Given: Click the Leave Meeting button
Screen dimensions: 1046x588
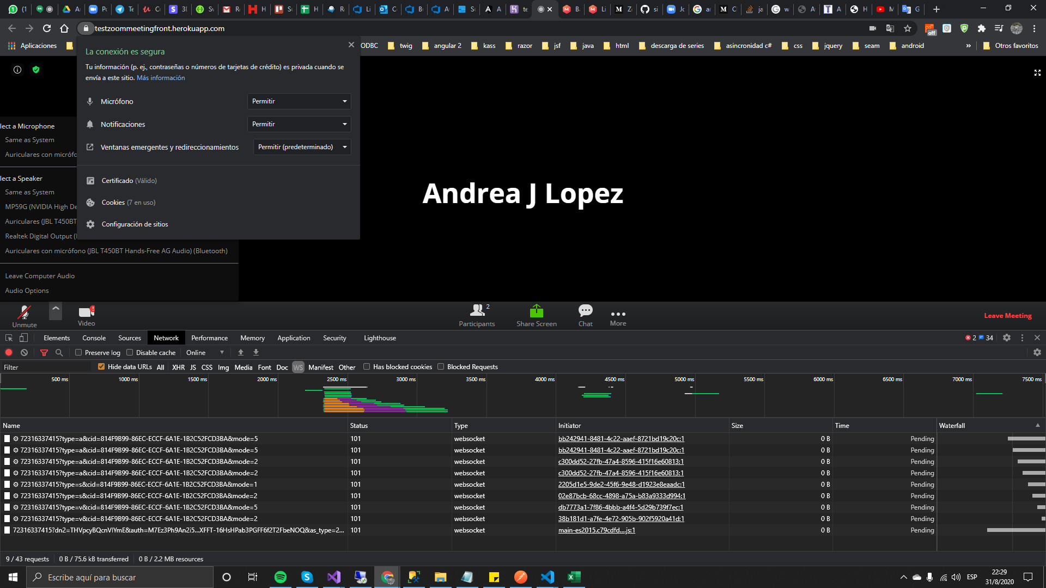Looking at the screenshot, I should pos(1007,316).
